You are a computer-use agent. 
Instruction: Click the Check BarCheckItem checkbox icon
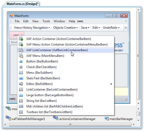21,67
